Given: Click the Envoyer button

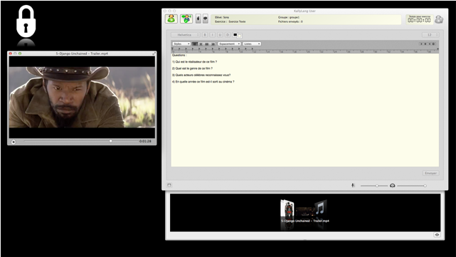Looking at the screenshot, I should (x=430, y=173).
